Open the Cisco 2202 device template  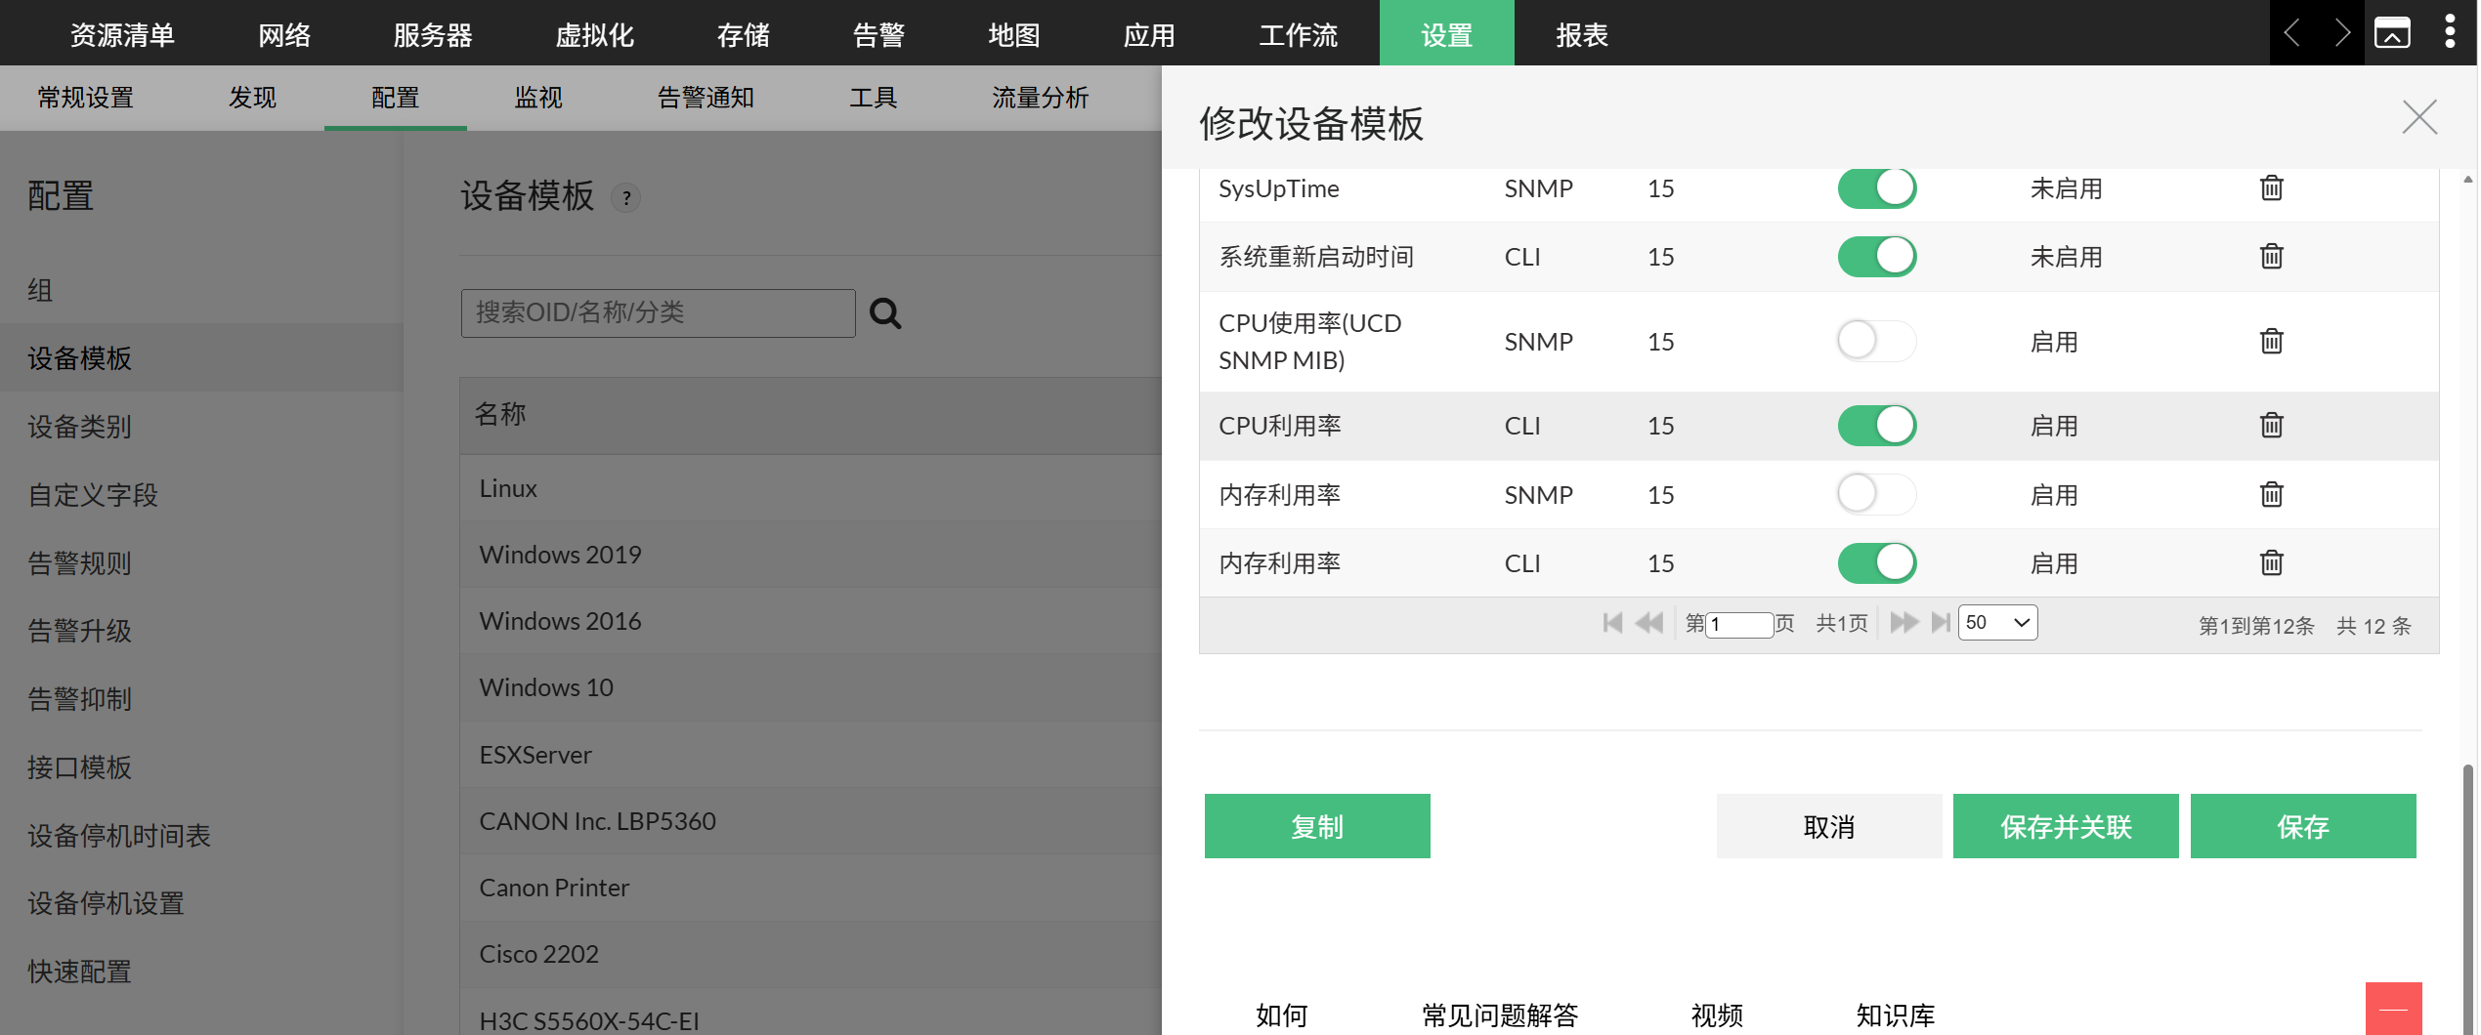click(x=538, y=954)
